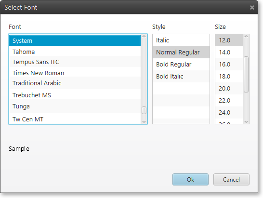The width and height of the screenshot is (263, 198).
Task: Choose size 24.0 in the Size list
Action: coord(229,113)
